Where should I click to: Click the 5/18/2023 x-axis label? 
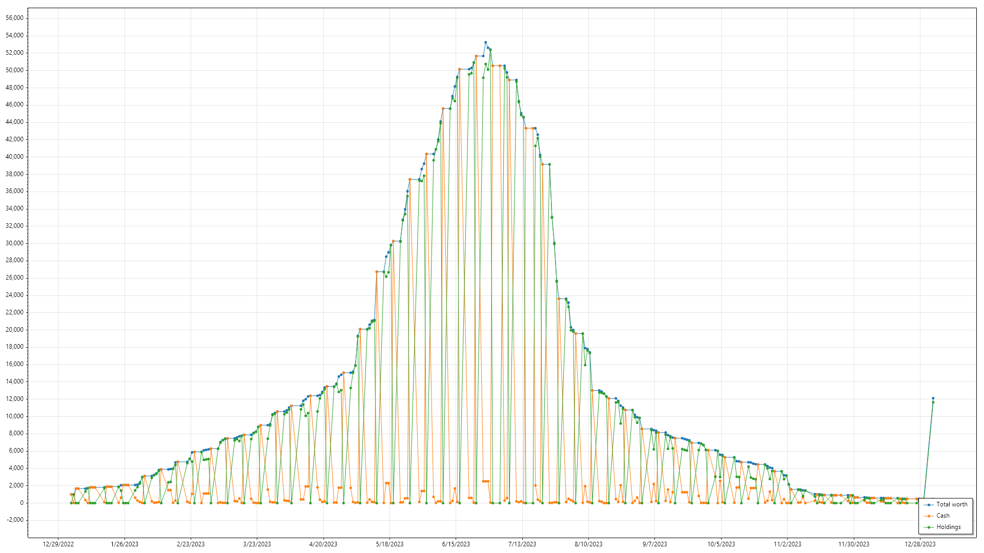389,544
